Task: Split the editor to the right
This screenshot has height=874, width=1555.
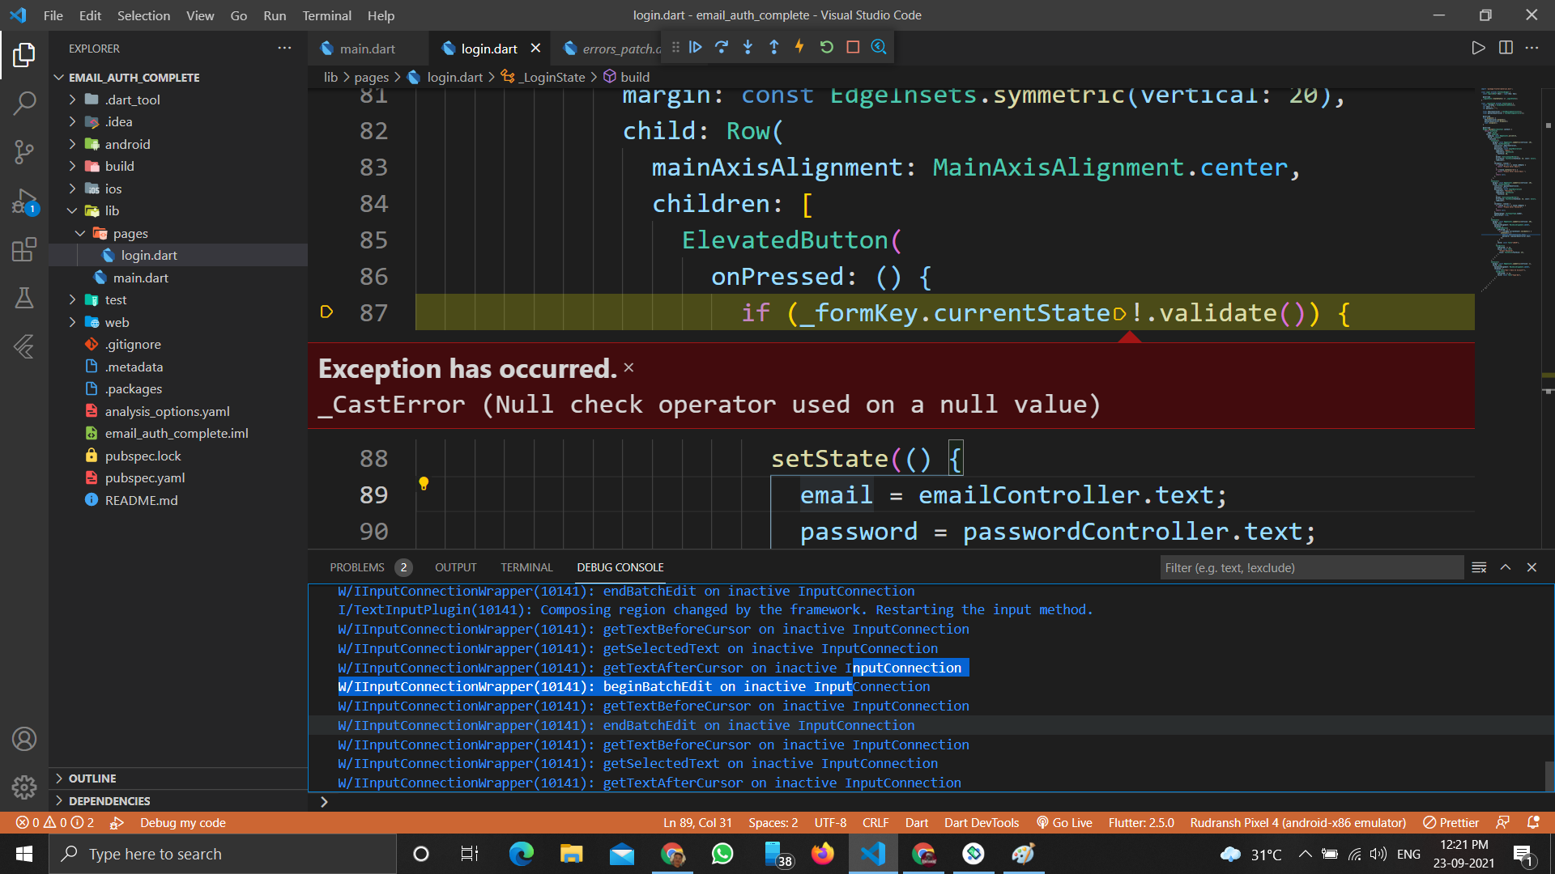Action: point(1506,48)
